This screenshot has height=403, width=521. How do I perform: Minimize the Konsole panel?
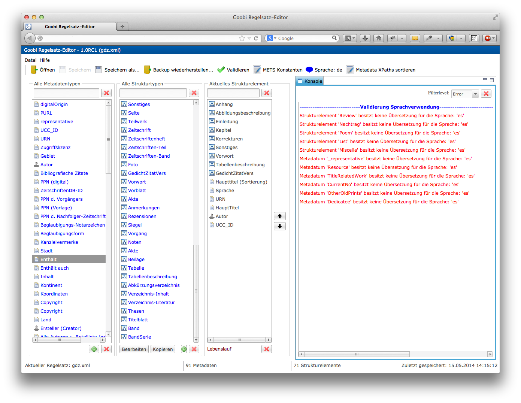coord(485,80)
